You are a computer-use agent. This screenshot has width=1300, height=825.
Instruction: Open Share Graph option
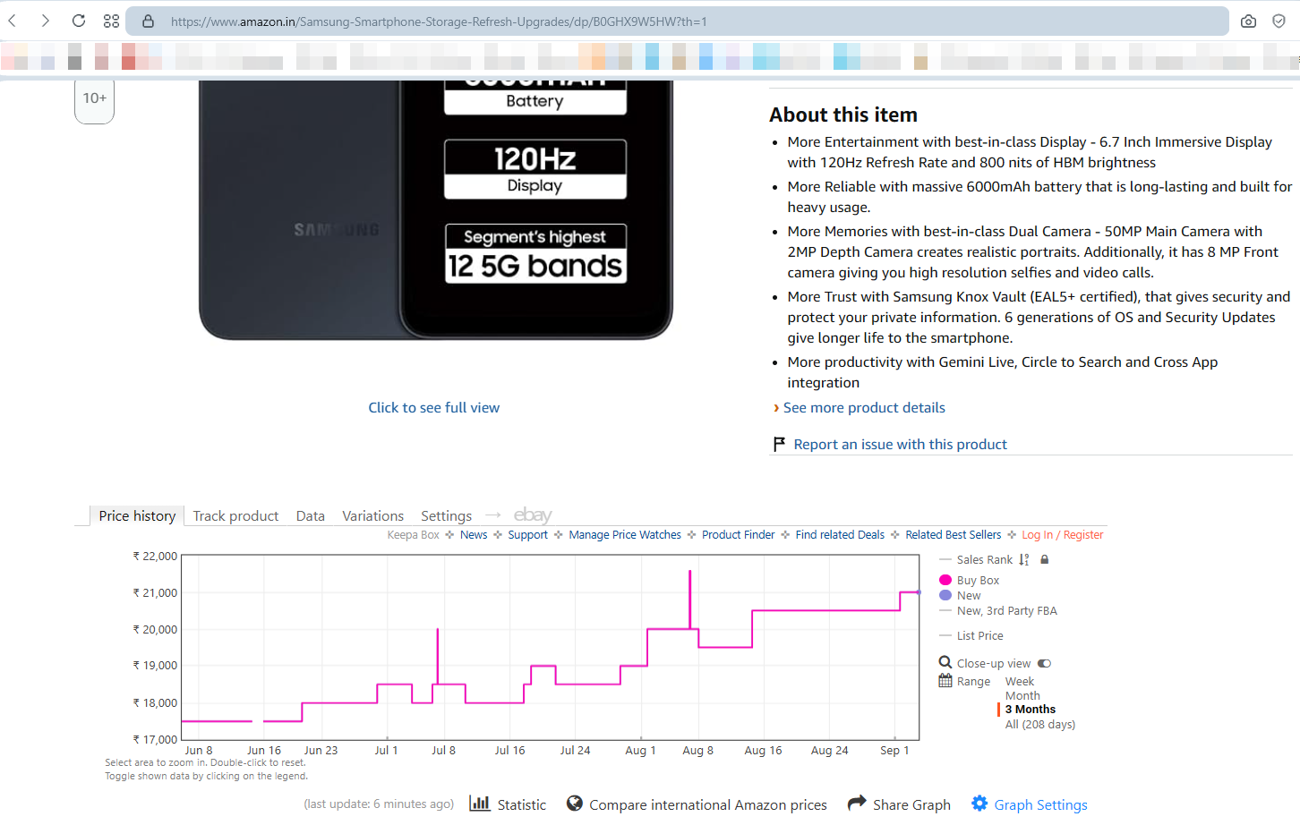pos(911,804)
